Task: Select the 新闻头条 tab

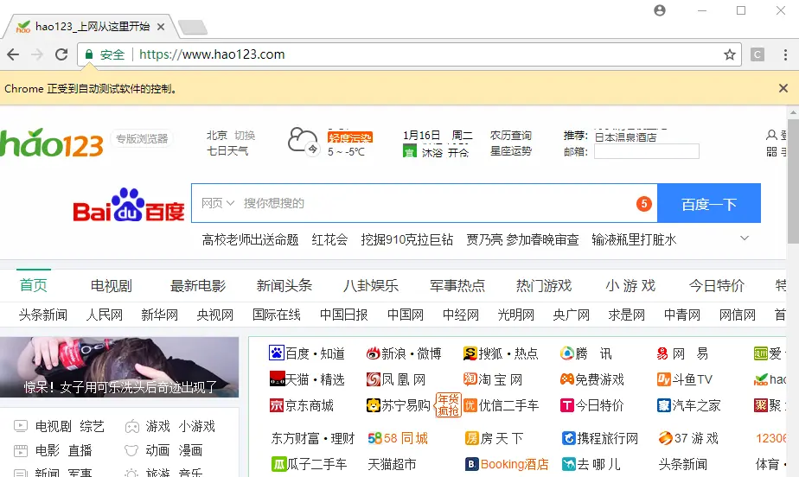Action: [284, 286]
